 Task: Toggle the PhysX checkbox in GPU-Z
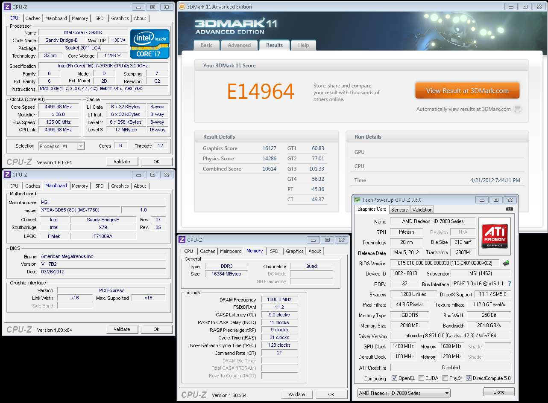click(445, 378)
